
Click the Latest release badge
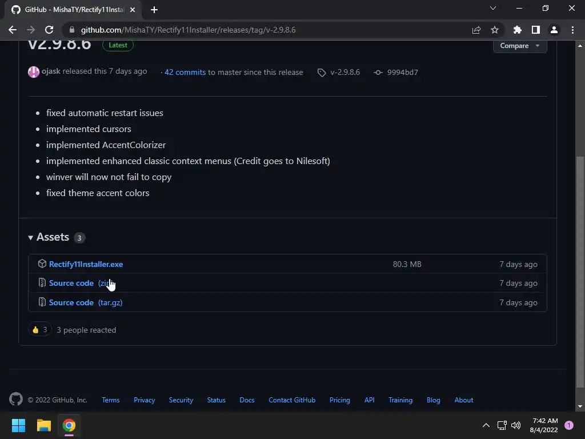(x=118, y=45)
